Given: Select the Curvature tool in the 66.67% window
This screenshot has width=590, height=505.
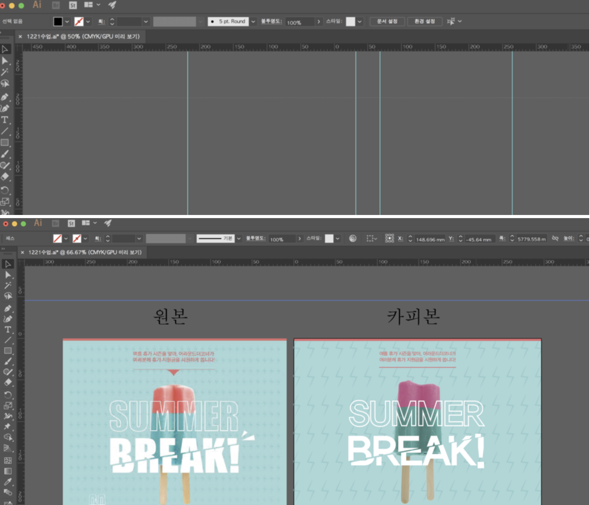Looking at the screenshot, I should [x=8, y=319].
